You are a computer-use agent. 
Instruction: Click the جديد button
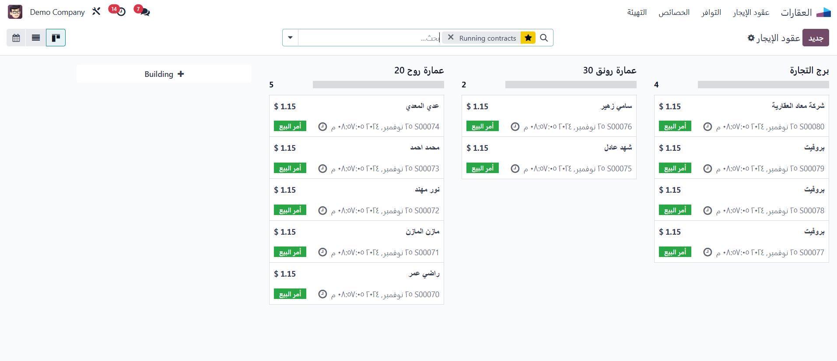pos(816,38)
